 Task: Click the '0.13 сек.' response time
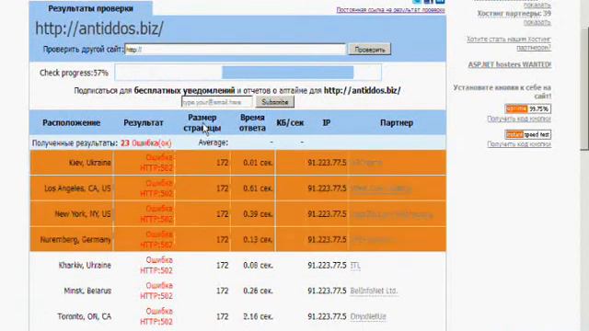(258, 239)
